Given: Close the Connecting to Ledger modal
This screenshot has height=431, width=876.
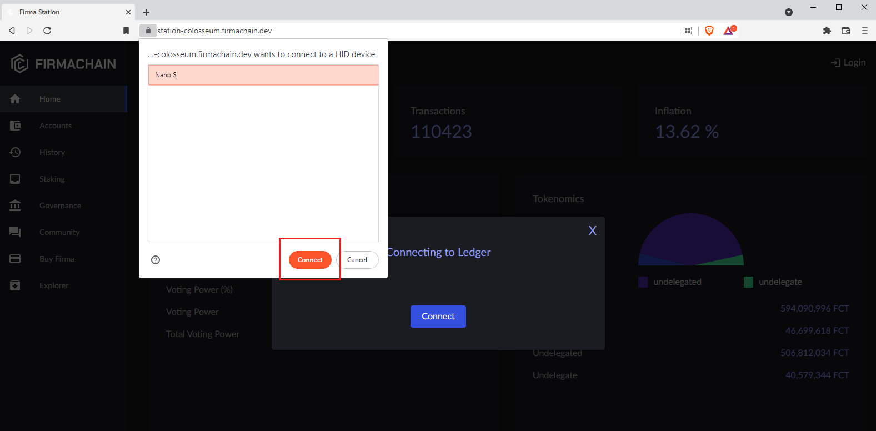Looking at the screenshot, I should (x=593, y=230).
